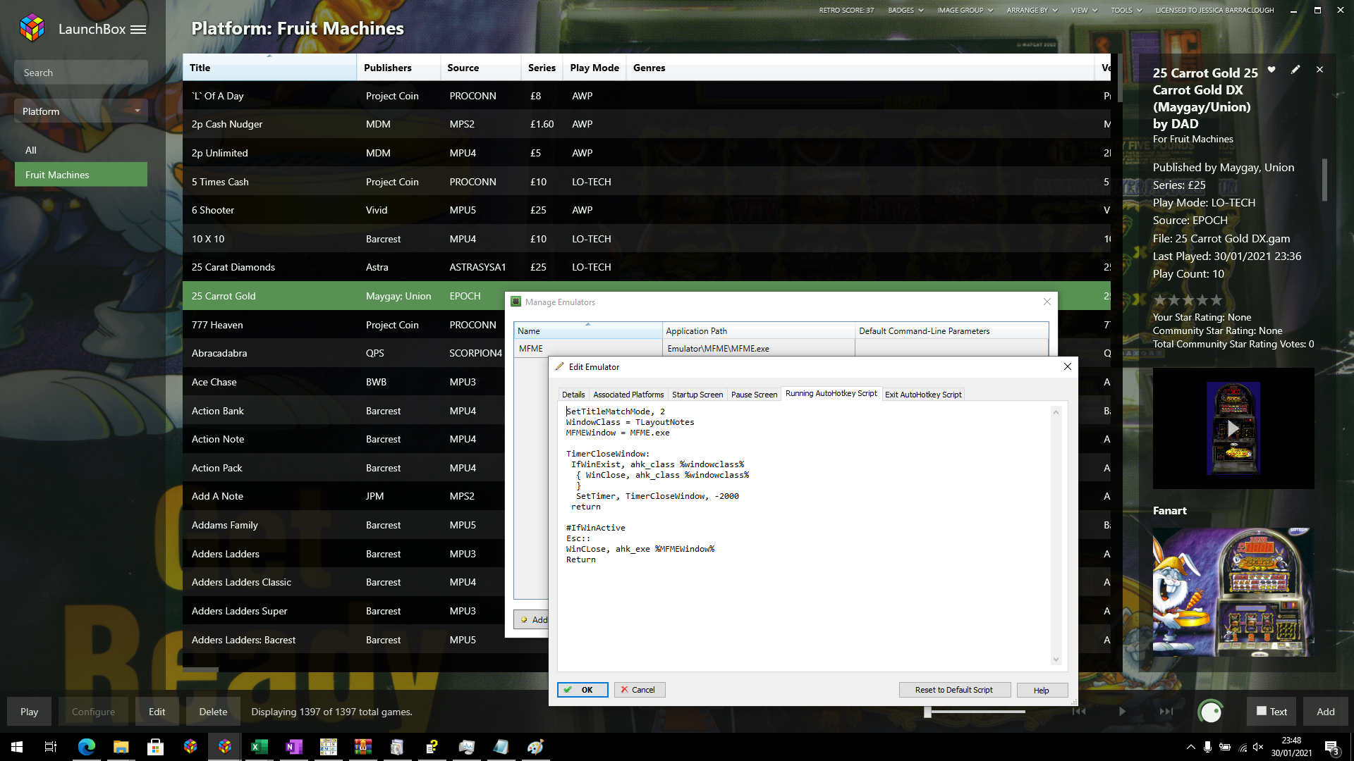Click the Edit button in bottom bar
This screenshot has width=1354, height=761.
point(157,712)
